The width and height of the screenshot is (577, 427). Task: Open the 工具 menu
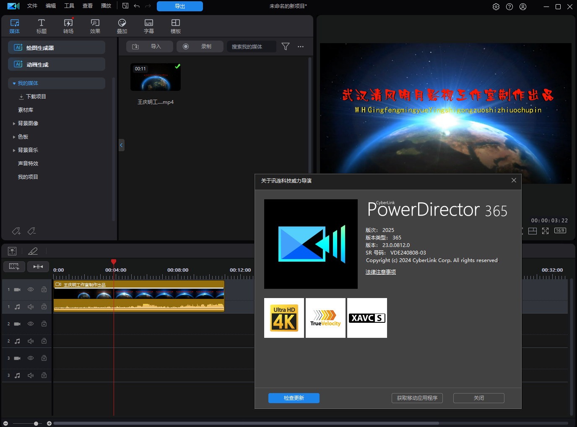[69, 6]
